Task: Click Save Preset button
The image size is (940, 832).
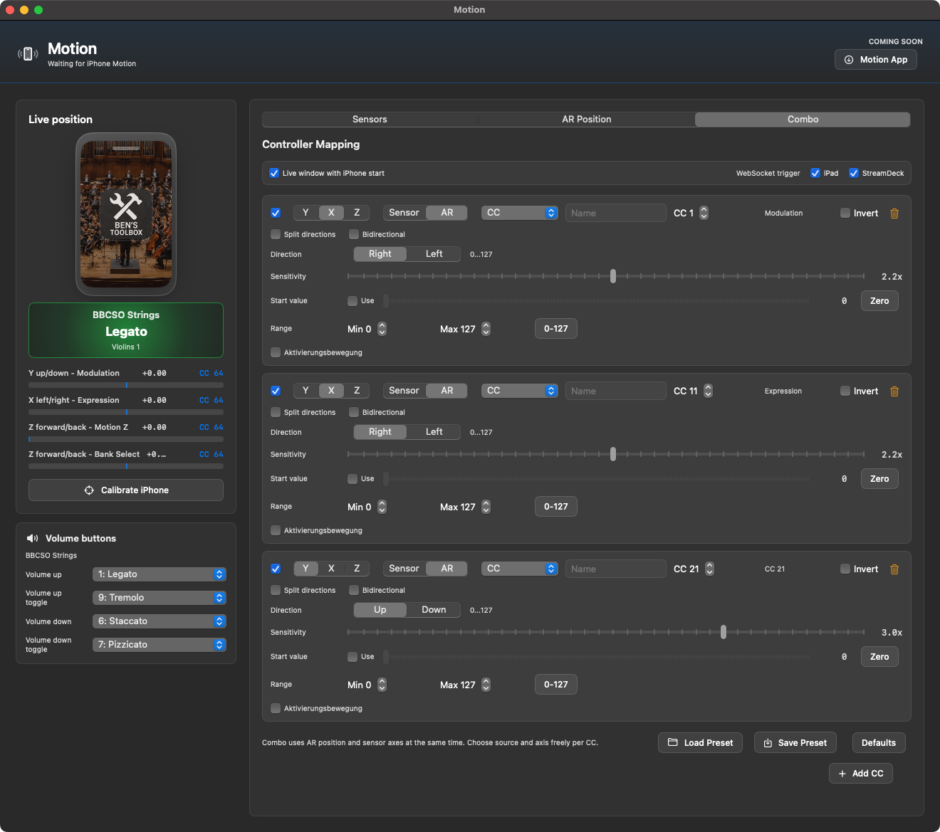Action: point(795,743)
